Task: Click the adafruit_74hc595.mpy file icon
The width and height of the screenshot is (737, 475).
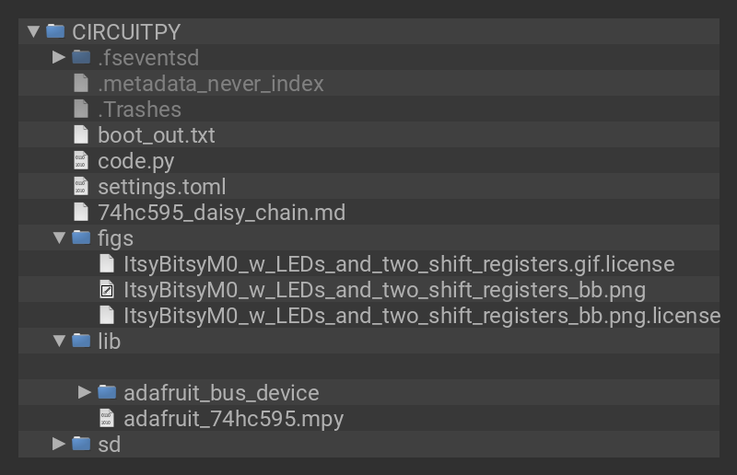Action: pyautogui.click(x=107, y=419)
